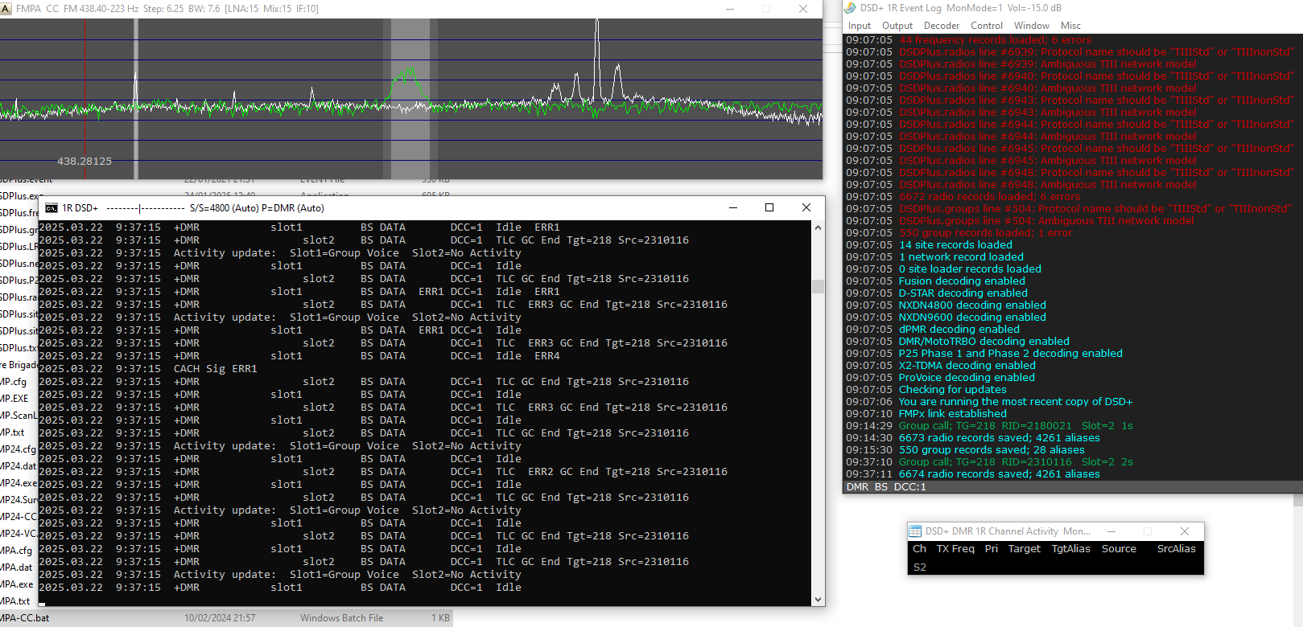Minimize the 1R DSD+ console window
Image resolution: width=1303 pixels, height=627 pixels.
[x=733, y=207]
